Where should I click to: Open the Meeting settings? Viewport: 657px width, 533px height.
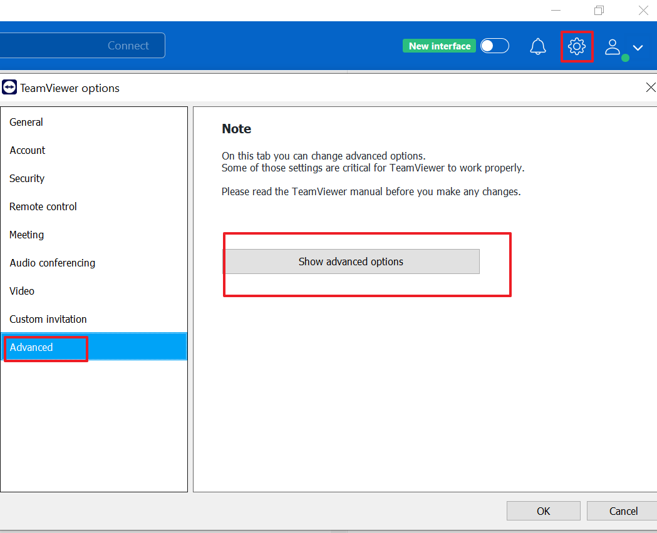pos(94,235)
